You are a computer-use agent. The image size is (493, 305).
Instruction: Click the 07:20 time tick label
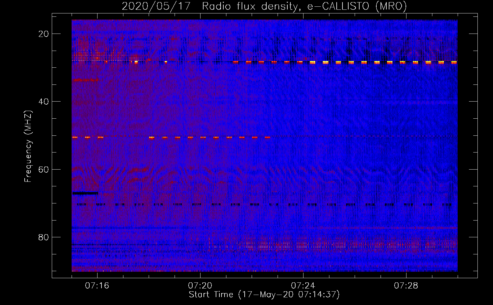[200, 286]
